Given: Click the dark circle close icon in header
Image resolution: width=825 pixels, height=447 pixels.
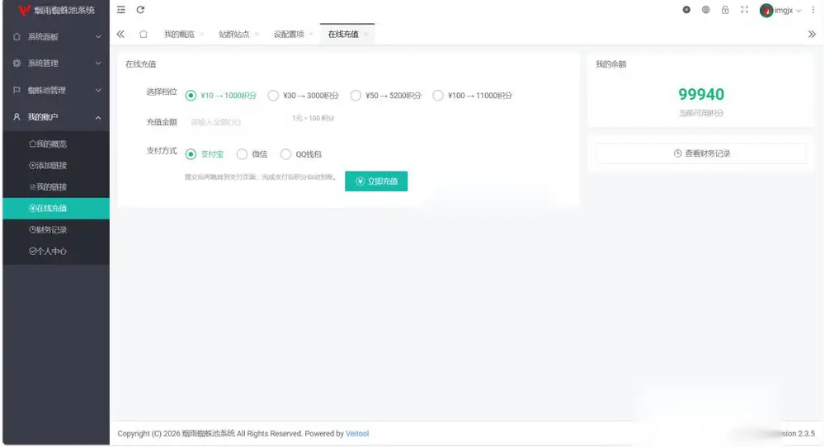Looking at the screenshot, I should pos(686,9).
